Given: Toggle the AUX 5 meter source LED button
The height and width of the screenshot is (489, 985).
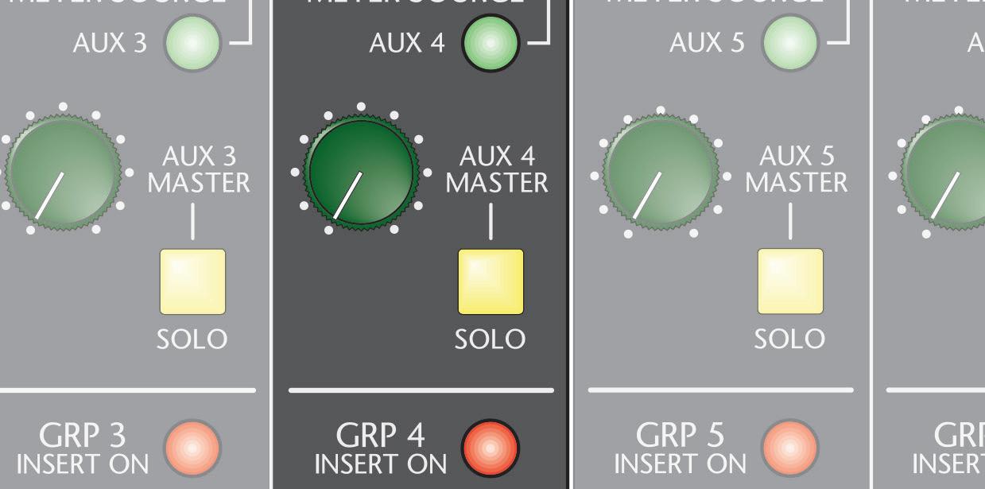Looking at the screenshot, I should [789, 42].
